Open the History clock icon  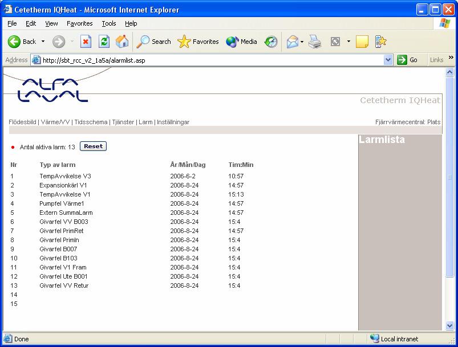(271, 42)
